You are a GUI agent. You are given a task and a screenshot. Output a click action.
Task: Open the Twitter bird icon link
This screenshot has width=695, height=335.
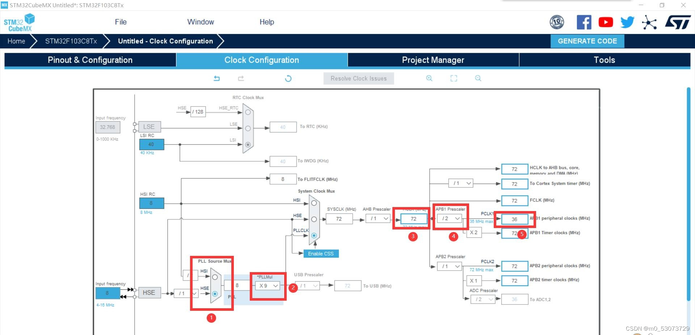coord(627,22)
